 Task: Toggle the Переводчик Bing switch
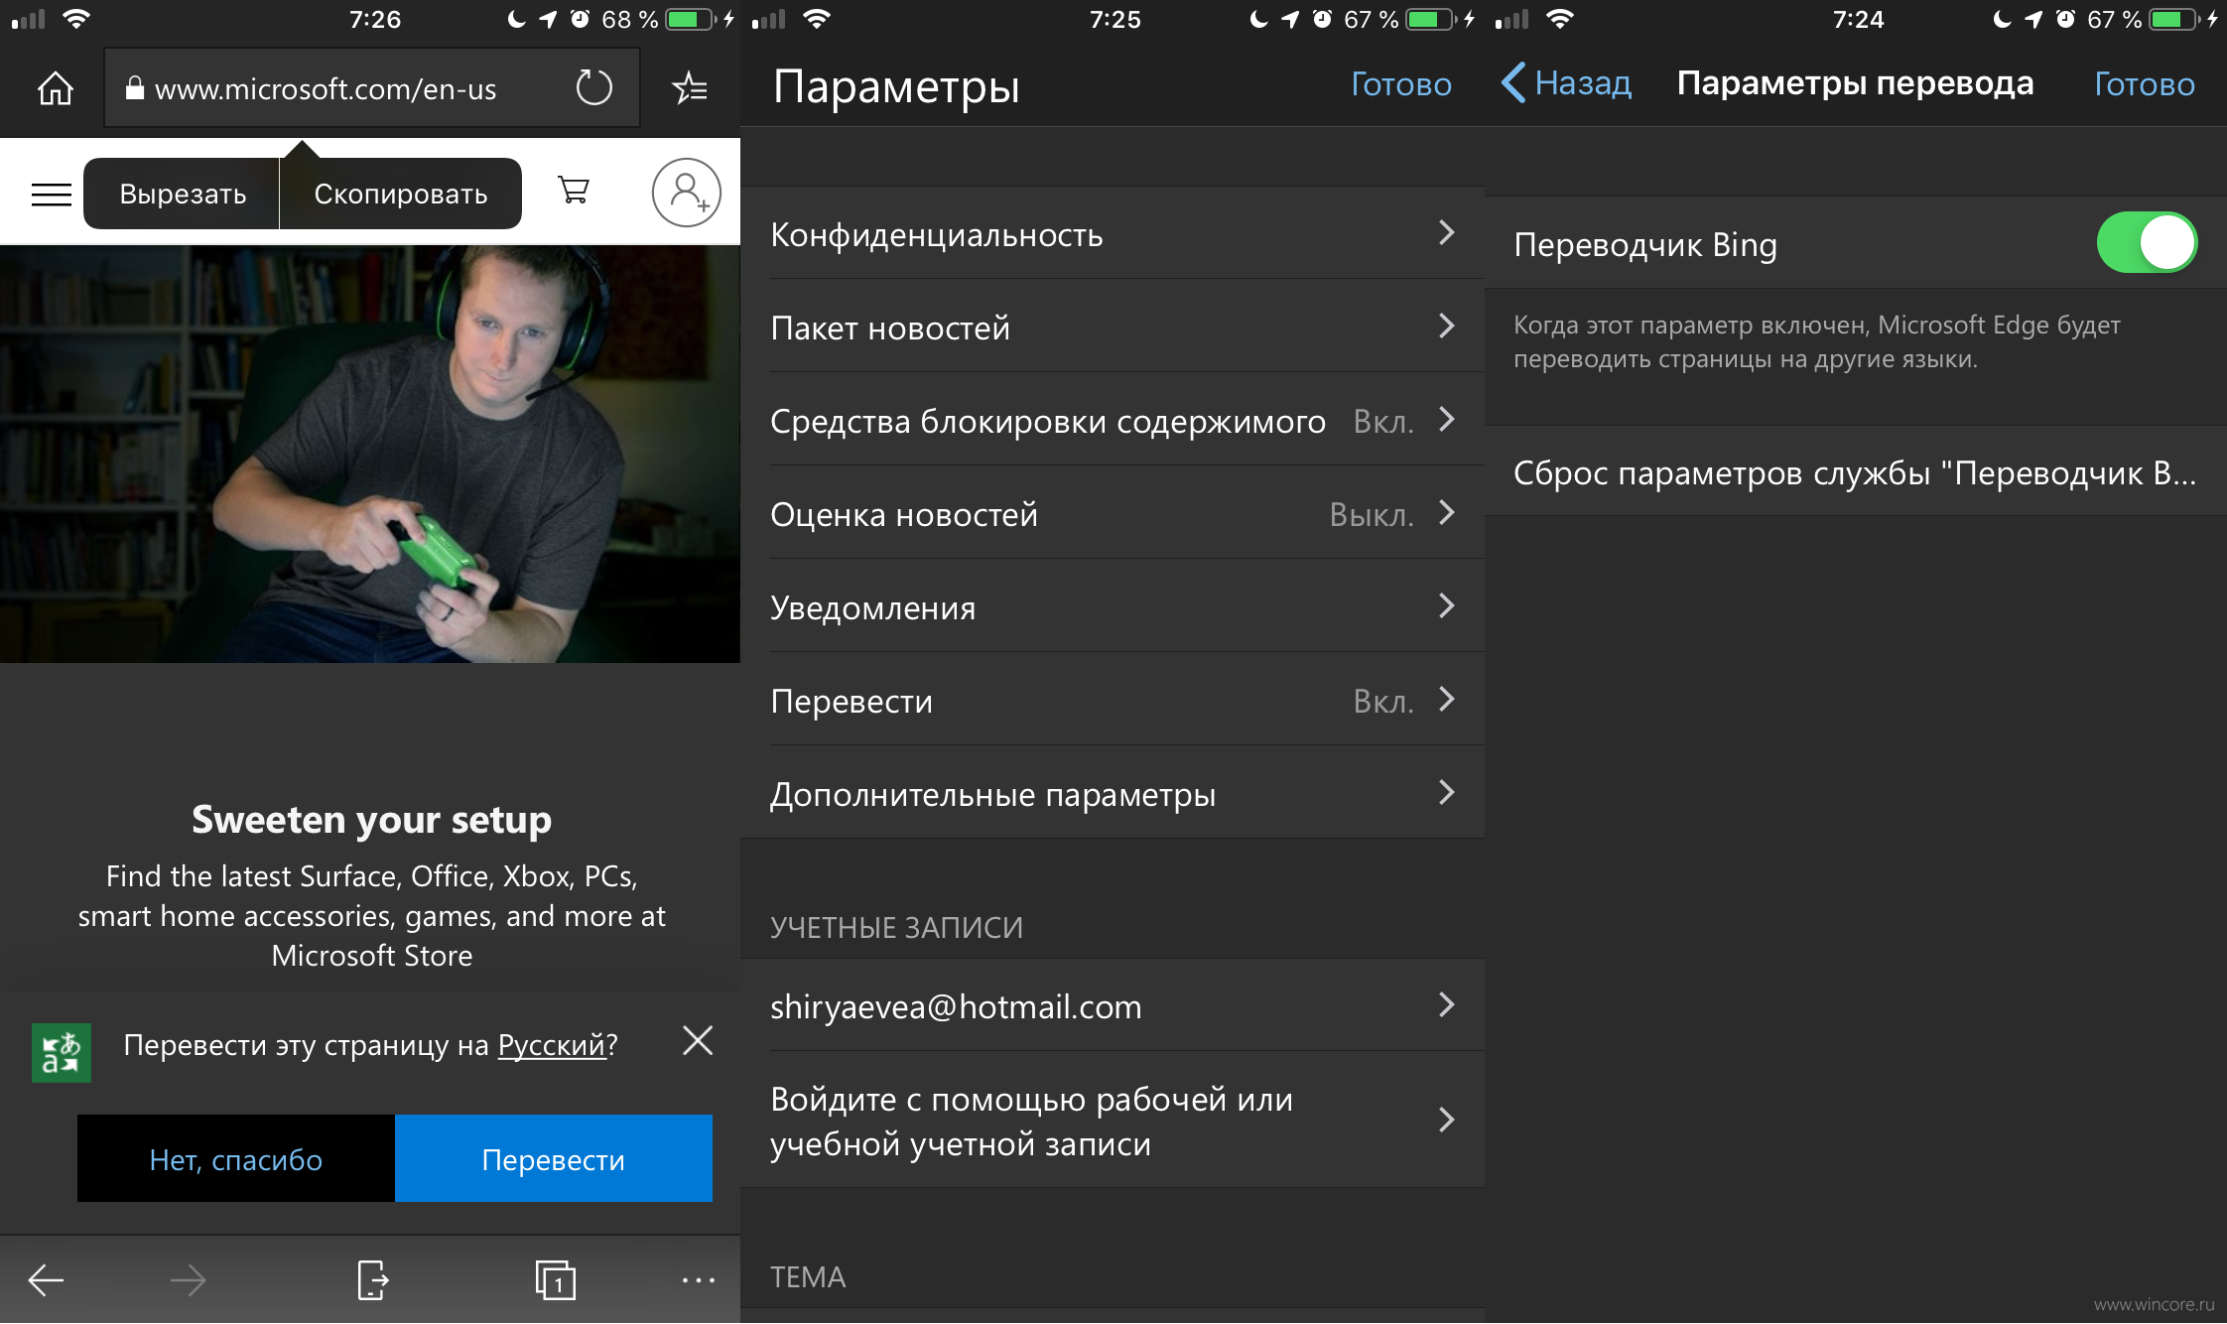pyautogui.click(x=2147, y=242)
